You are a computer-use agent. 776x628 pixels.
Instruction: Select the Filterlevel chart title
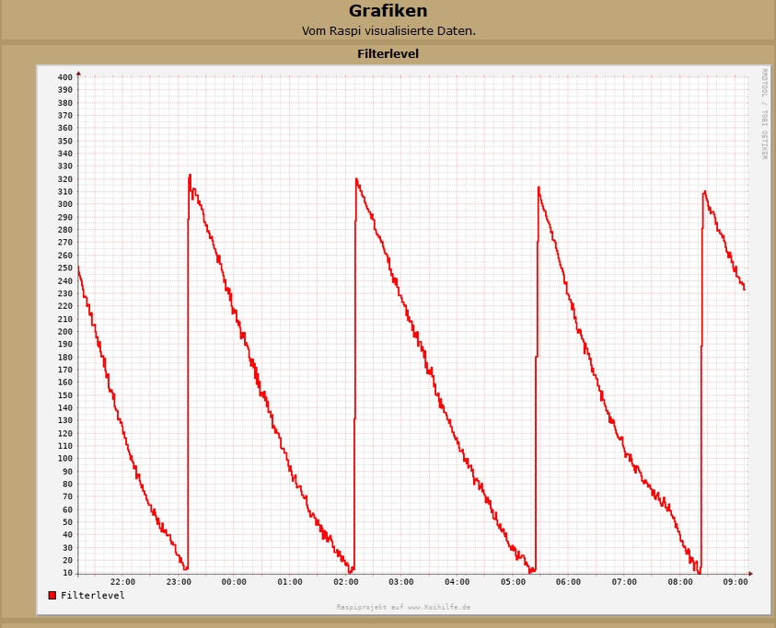(x=388, y=54)
